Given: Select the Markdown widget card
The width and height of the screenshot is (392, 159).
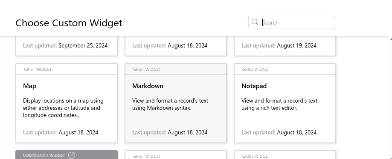Looking at the screenshot, I should point(176,103).
